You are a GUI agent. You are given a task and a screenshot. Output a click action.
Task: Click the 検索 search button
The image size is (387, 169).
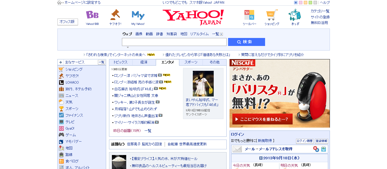(246, 42)
